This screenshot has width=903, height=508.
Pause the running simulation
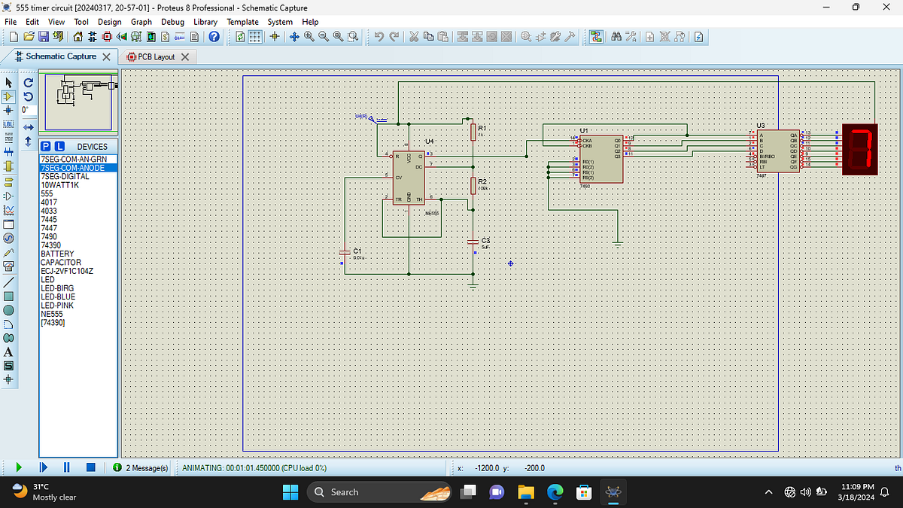66,467
